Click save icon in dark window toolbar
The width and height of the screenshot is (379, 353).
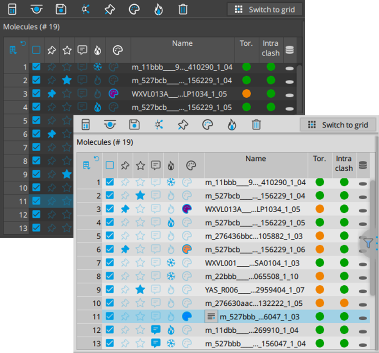point(61,10)
